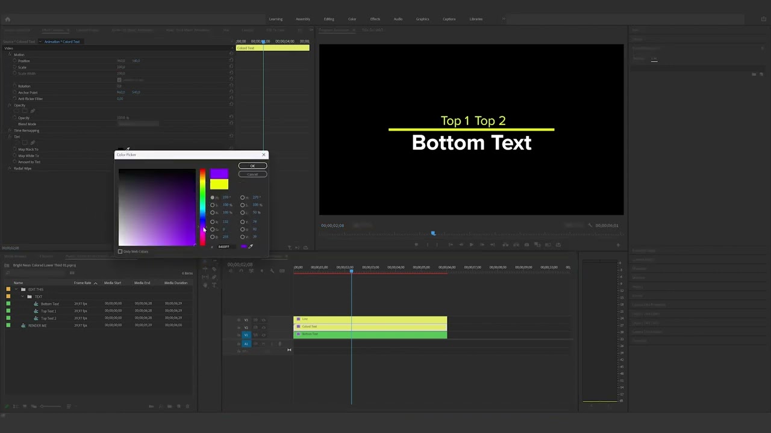Toggle Position animation stopwatch
771x433 pixels.
point(15,61)
